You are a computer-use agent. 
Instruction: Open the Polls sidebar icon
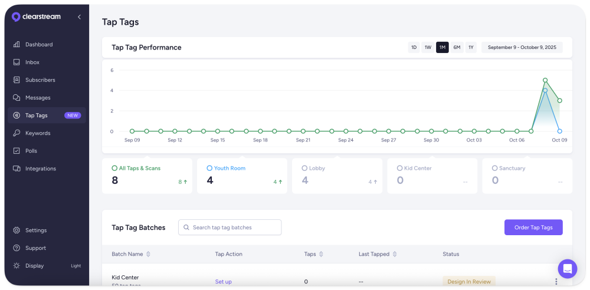pyautogui.click(x=17, y=151)
